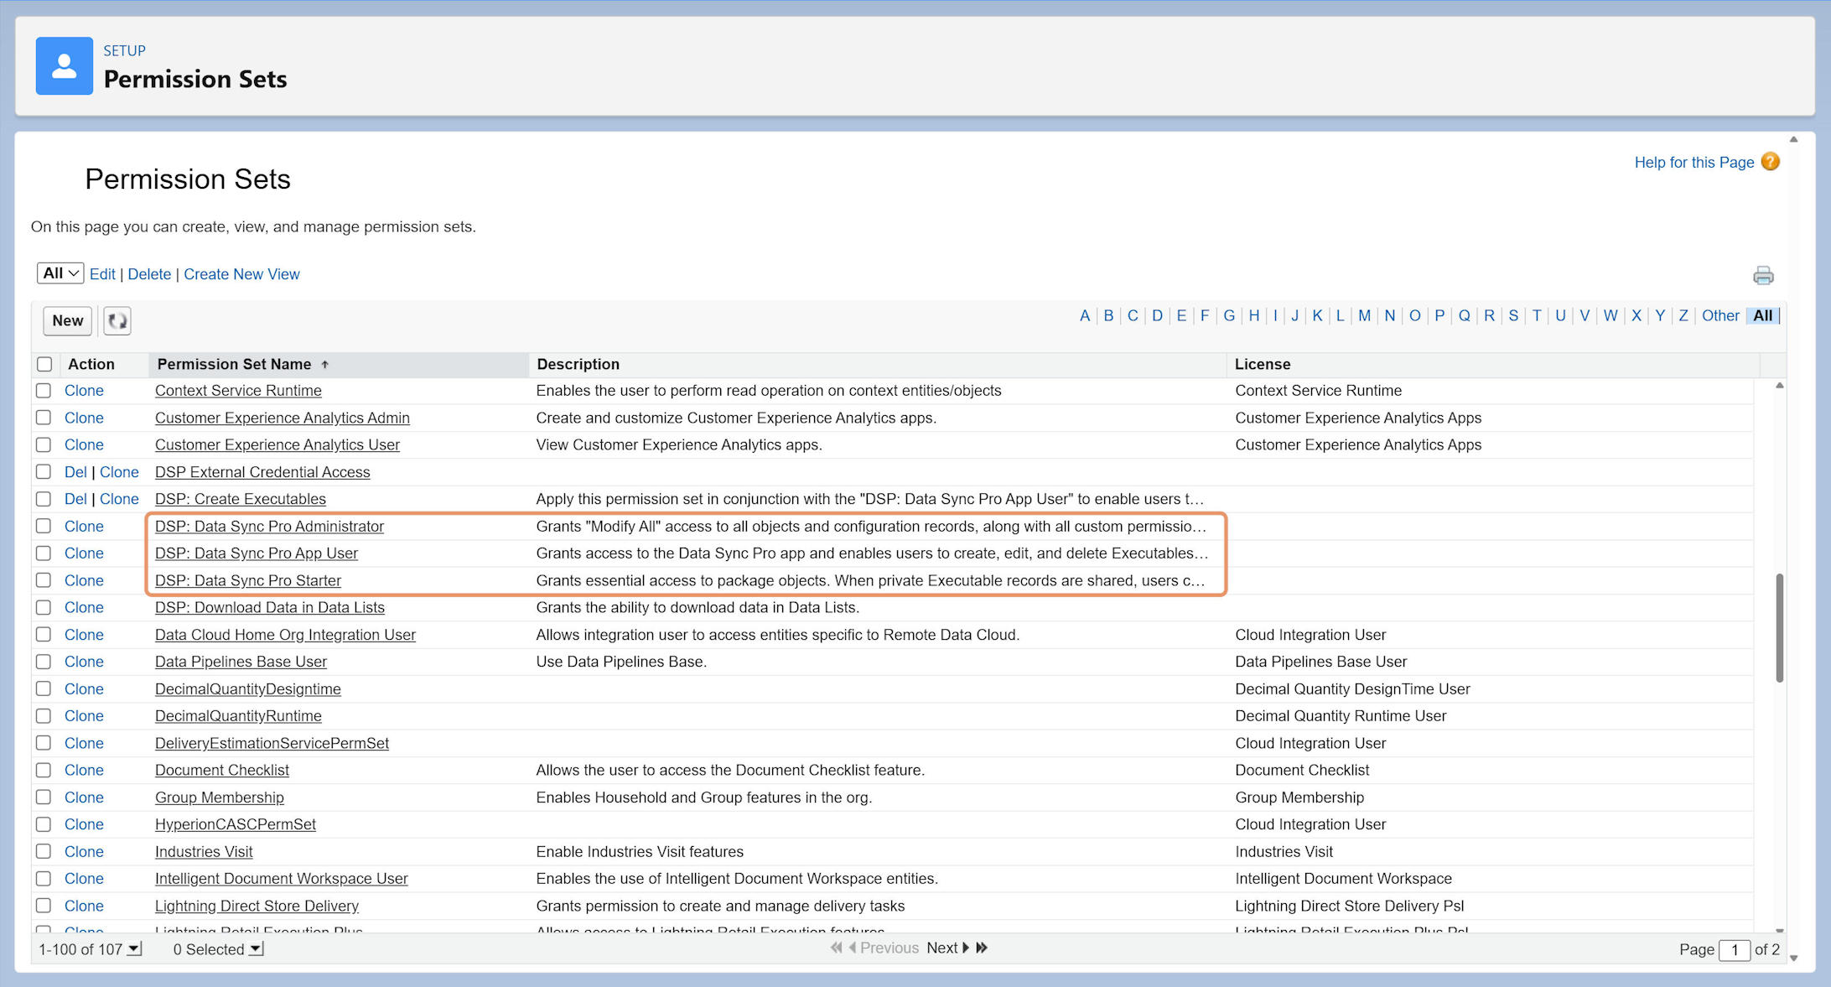Open the All list view dropdown

pos(60,273)
